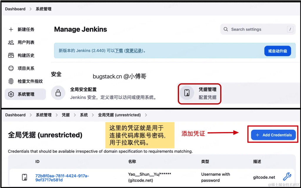Open the 下载 link in update banner
301x188 pixels.
[119, 51]
